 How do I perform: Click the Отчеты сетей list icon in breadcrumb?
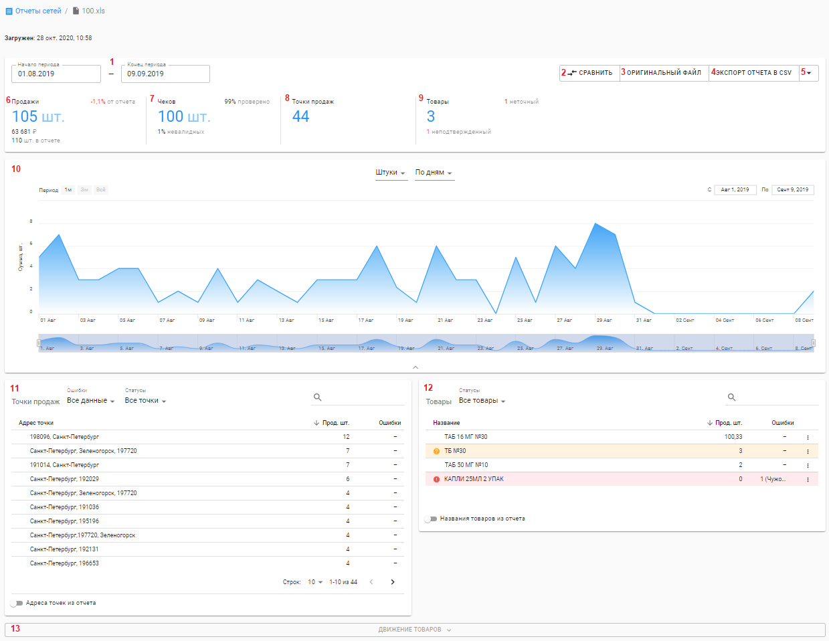[x=9, y=11]
